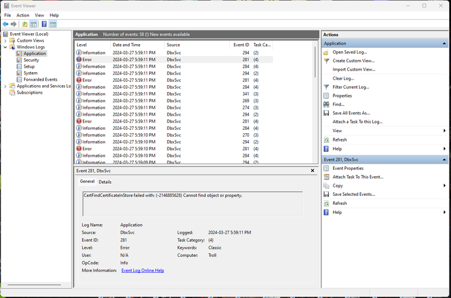Collapse the Windows Logs tree node
451x298 pixels.
[6, 47]
